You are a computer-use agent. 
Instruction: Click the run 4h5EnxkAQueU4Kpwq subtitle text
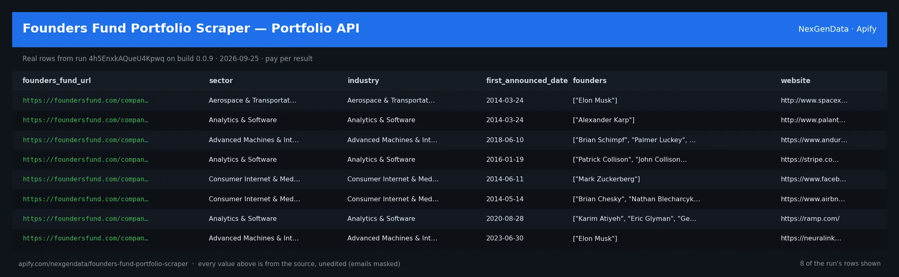click(x=167, y=59)
